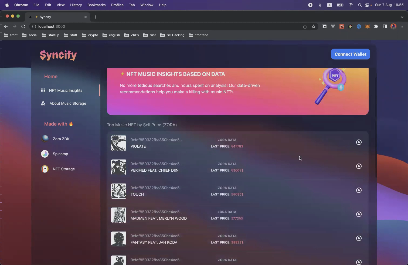Close the Syncify tab

tap(86, 17)
